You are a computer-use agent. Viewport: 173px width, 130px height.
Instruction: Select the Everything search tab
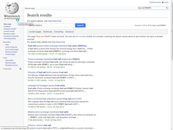click(59, 32)
